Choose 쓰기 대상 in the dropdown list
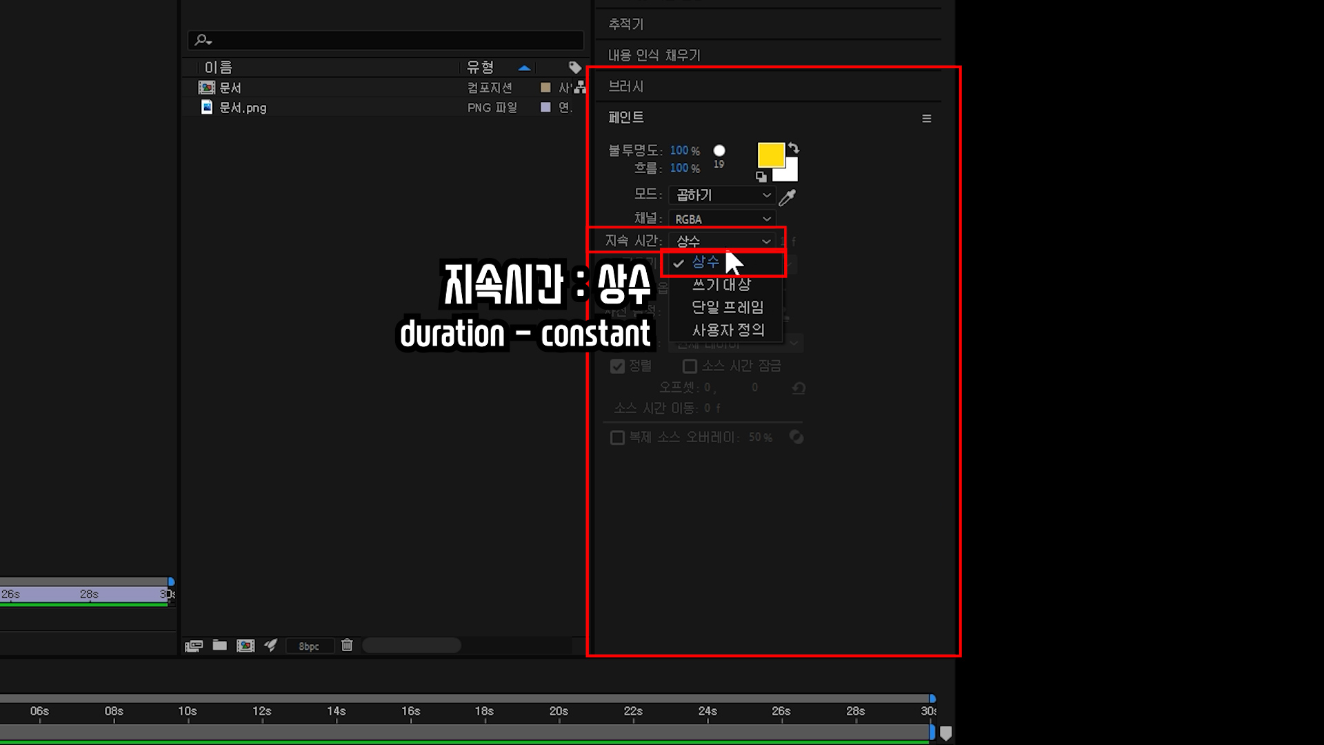 coord(721,284)
